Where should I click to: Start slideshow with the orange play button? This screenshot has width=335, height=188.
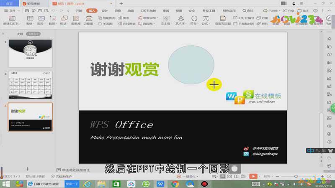[x=253, y=176]
